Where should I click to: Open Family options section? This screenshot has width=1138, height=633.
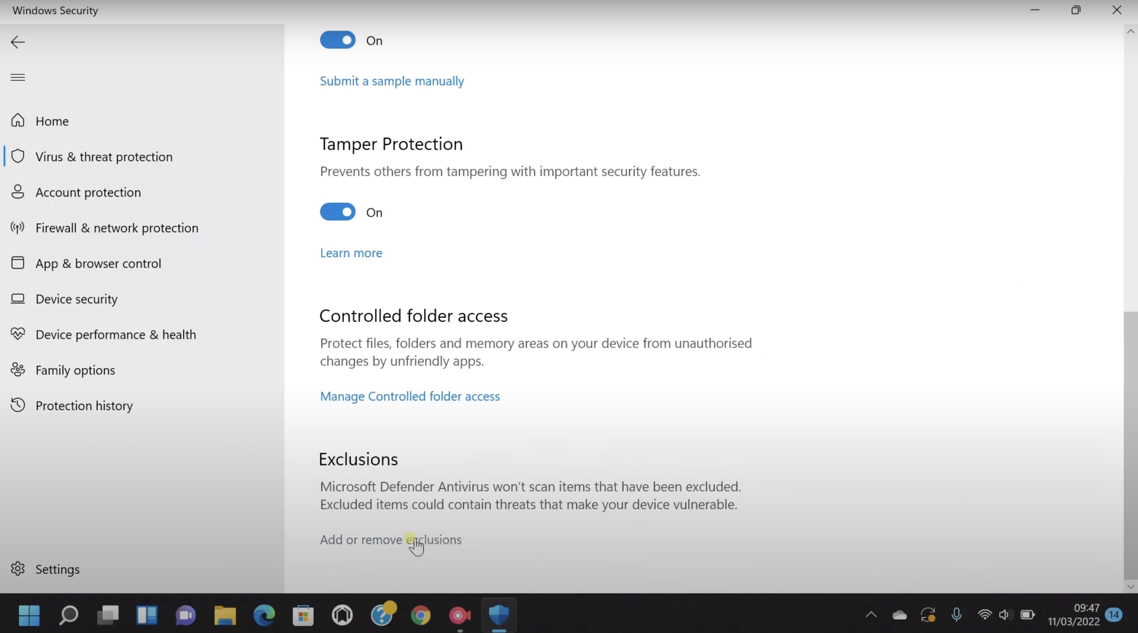click(75, 370)
